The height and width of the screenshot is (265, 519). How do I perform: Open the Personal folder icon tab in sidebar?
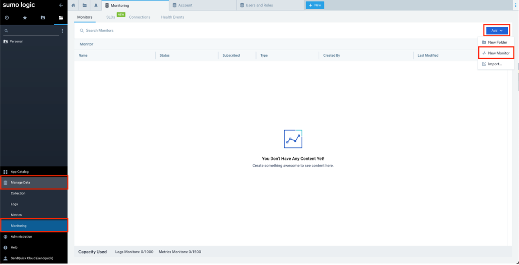42,18
